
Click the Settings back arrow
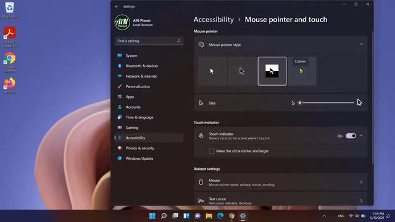(x=117, y=7)
